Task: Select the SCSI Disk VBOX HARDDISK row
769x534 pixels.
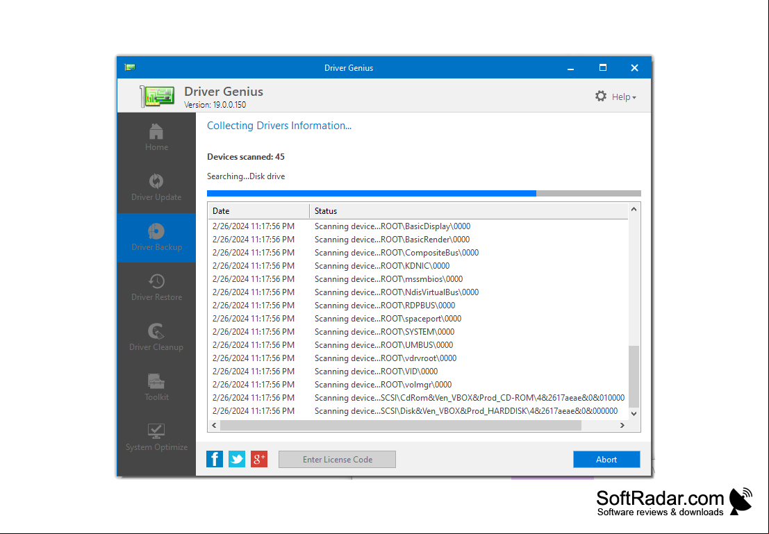Action: point(418,411)
